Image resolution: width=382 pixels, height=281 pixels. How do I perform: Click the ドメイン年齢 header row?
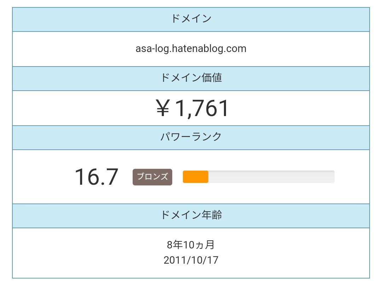click(191, 216)
